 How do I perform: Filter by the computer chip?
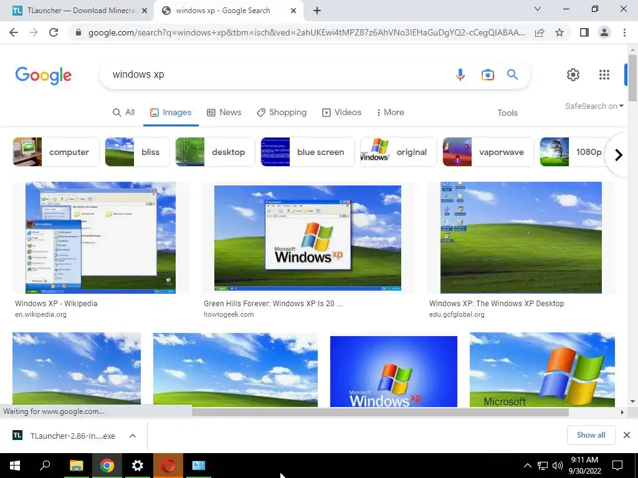(55, 152)
